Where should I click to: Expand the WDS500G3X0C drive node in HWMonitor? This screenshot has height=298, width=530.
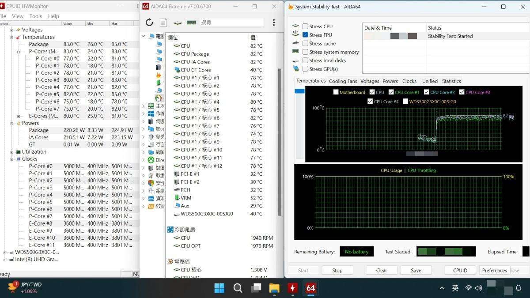(x=5, y=253)
